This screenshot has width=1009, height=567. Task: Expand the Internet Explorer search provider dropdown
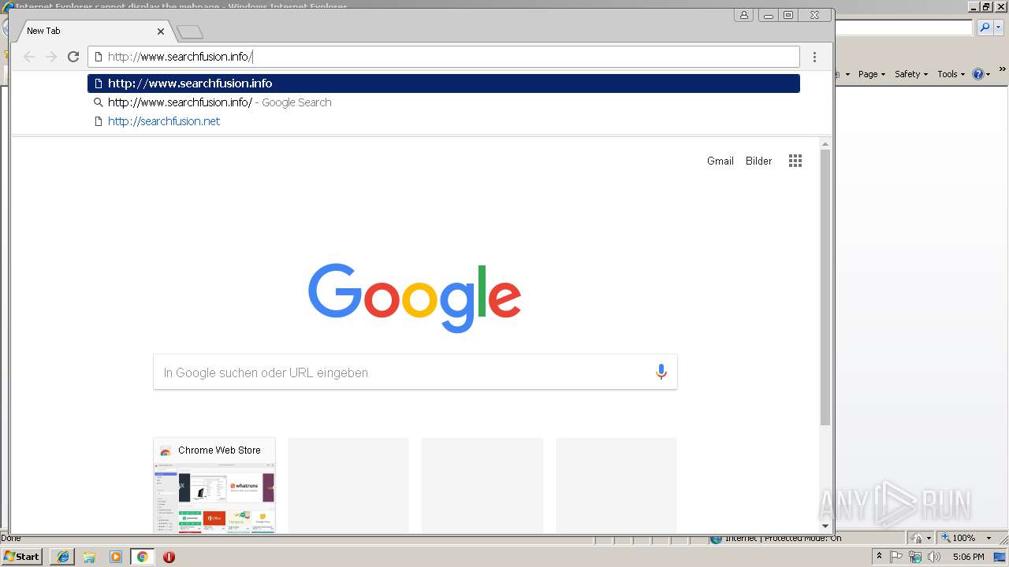[998, 28]
